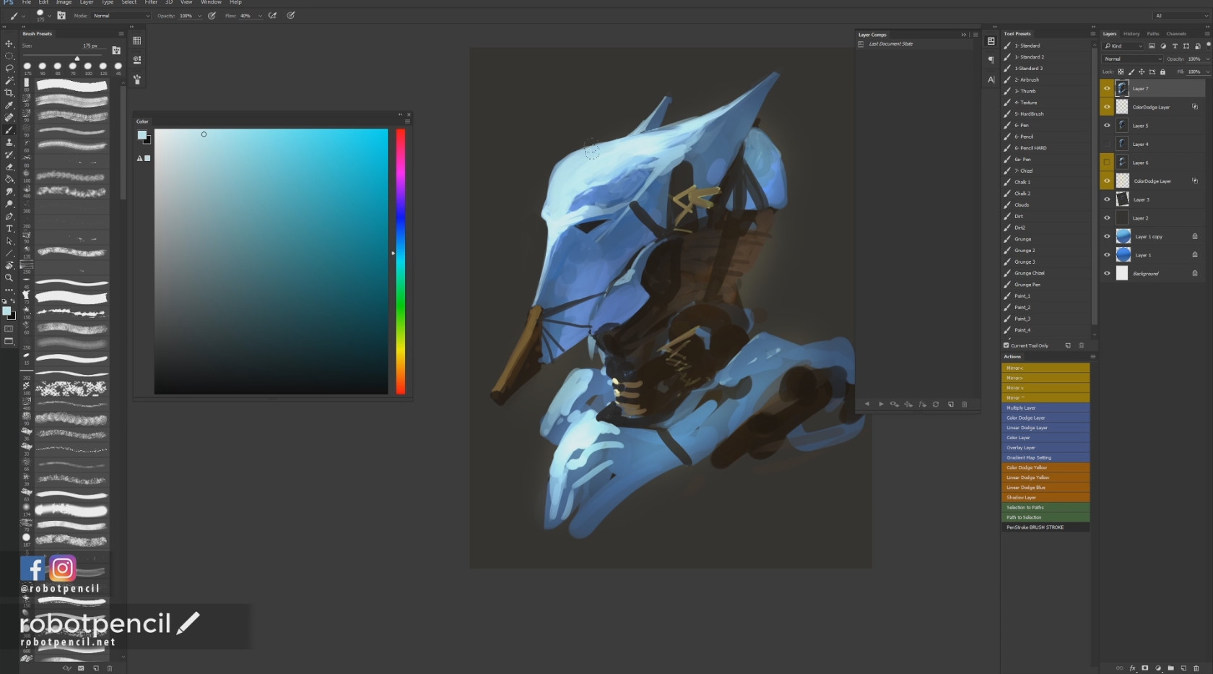Toggle the brush settings panel icon
Viewport: 1213px width, 674px height.
(x=61, y=15)
